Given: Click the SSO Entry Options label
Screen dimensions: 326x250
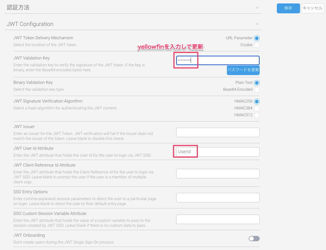Looking at the screenshot, I should pyautogui.click(x=31, y=192).
